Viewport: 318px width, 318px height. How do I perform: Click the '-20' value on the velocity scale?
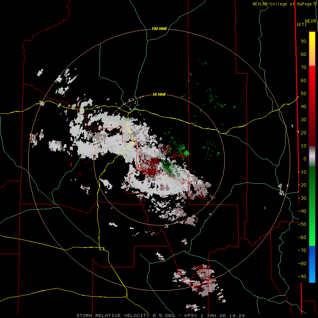click(302, 185)
